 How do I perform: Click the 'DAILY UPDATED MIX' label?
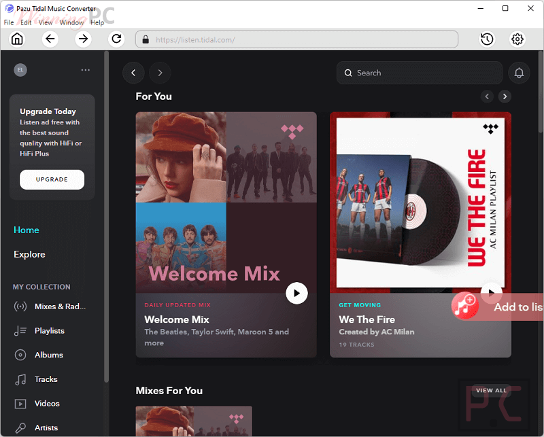coord(177,305)
